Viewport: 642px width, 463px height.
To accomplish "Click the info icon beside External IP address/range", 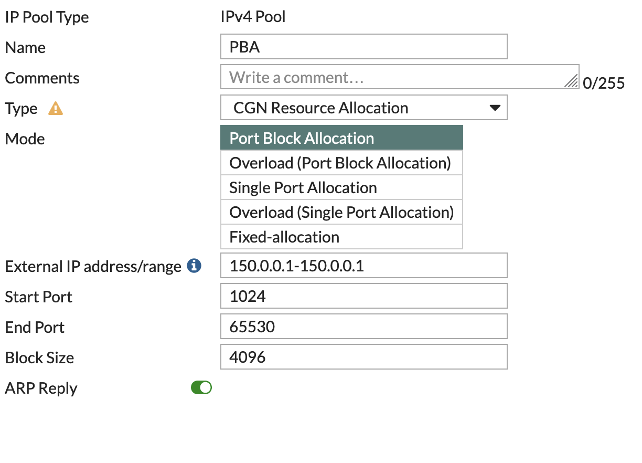I will tap(194, 266).
